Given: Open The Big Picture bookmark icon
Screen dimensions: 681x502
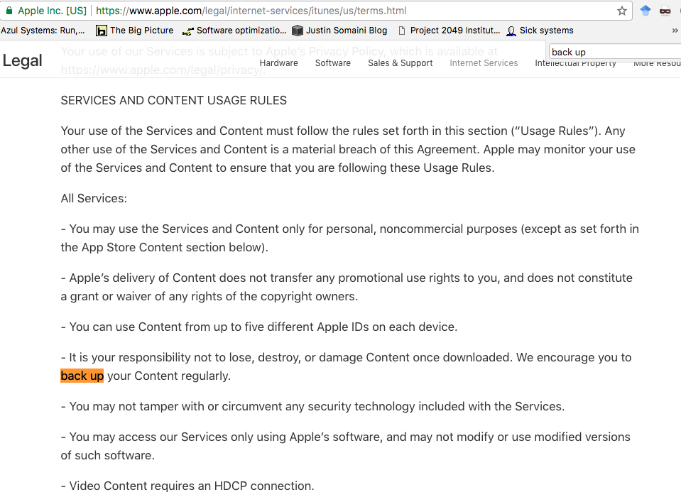Looking at the screenshot, I should (x=102, y=31).
